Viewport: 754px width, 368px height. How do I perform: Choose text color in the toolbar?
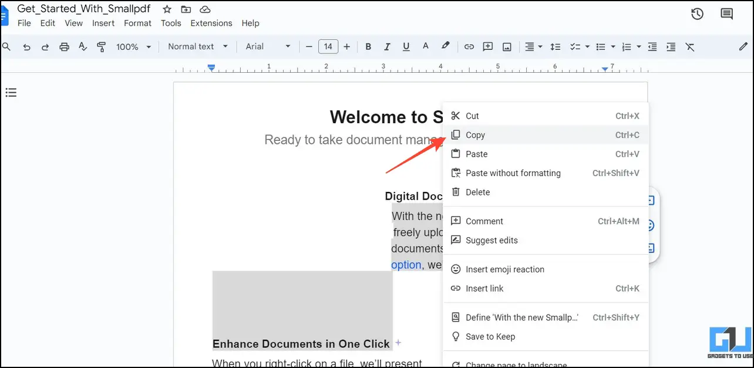pyautogui.click(x=426, y=46)
